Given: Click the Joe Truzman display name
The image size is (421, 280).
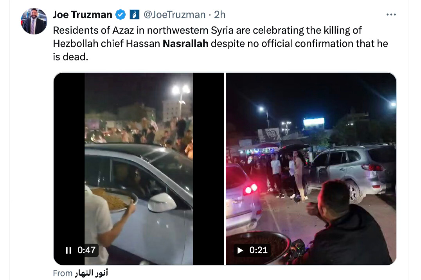Looking at the screenshot, I should (x=83, y=14).
